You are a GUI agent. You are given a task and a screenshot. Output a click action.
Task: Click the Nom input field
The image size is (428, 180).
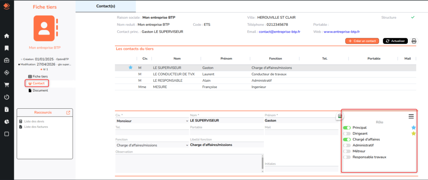[227, 120]
